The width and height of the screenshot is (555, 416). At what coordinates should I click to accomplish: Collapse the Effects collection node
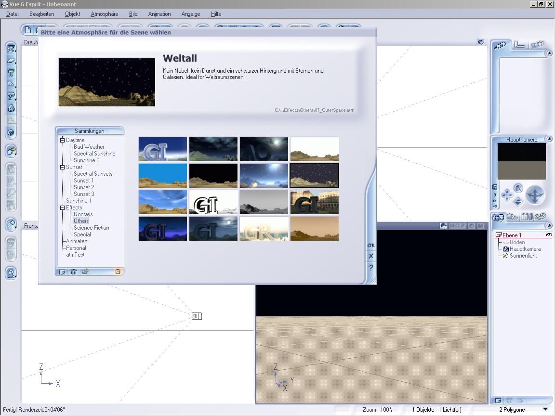(x=62, y=208)
